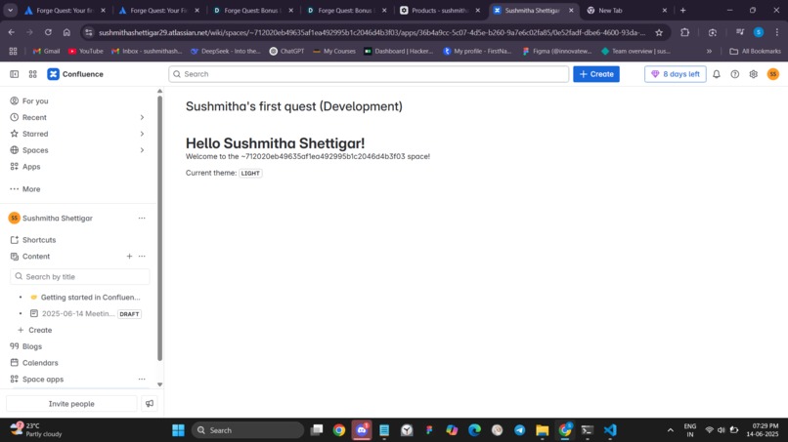Viewport: 788px width, 442px height.
Task: Open Chrome profile avatar
Action: click(x=759, y=32)
